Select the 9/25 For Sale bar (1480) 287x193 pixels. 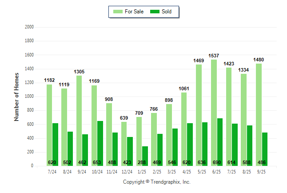259,115
